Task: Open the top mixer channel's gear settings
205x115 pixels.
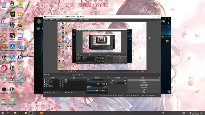Action: (107, 84)
